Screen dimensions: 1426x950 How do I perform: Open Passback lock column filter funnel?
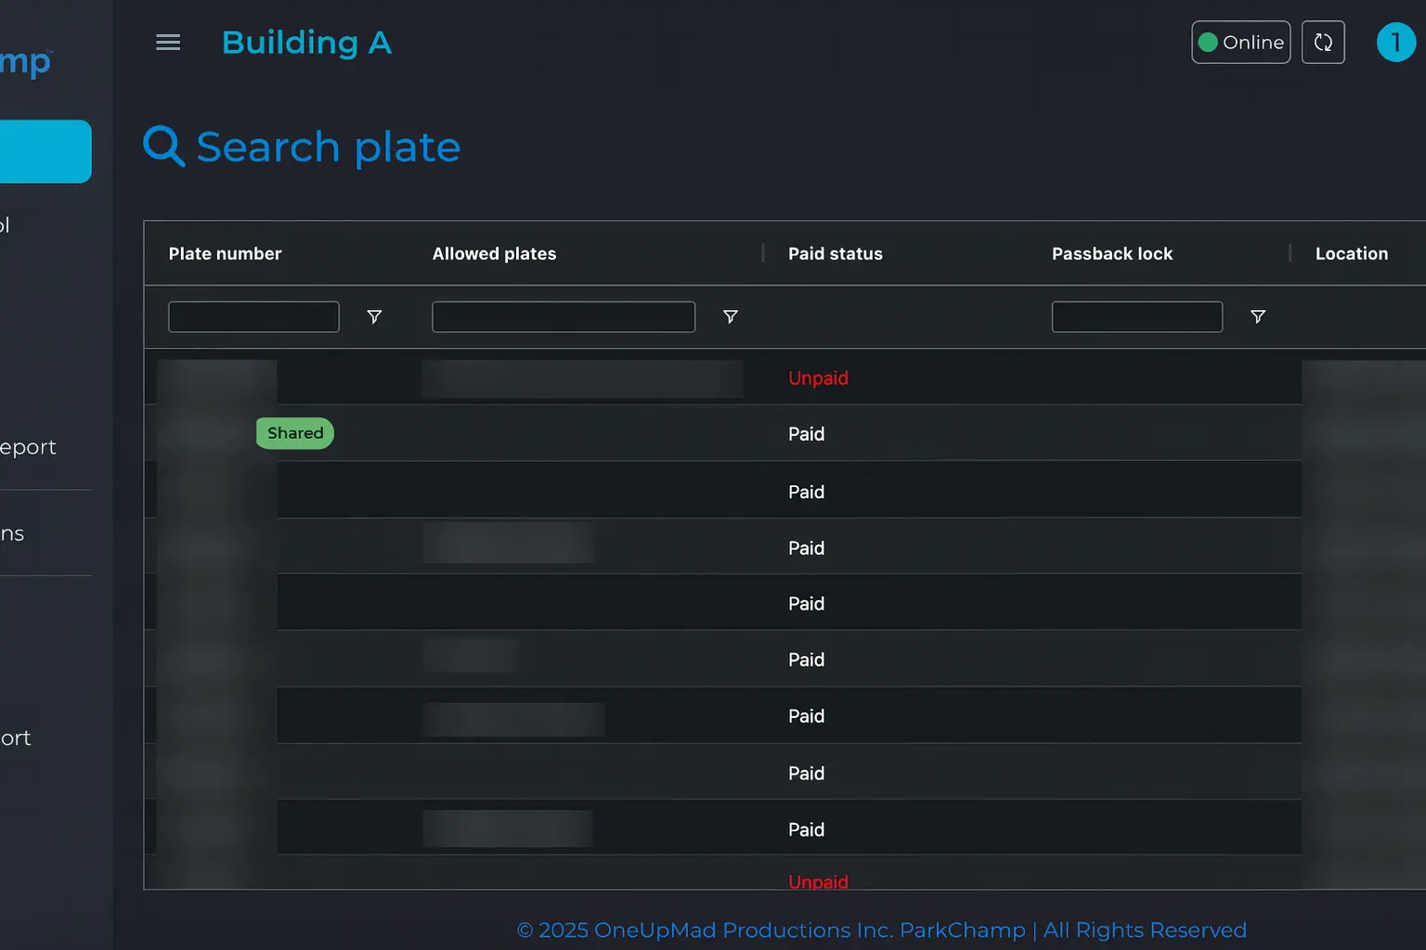tap(1258, 317)
